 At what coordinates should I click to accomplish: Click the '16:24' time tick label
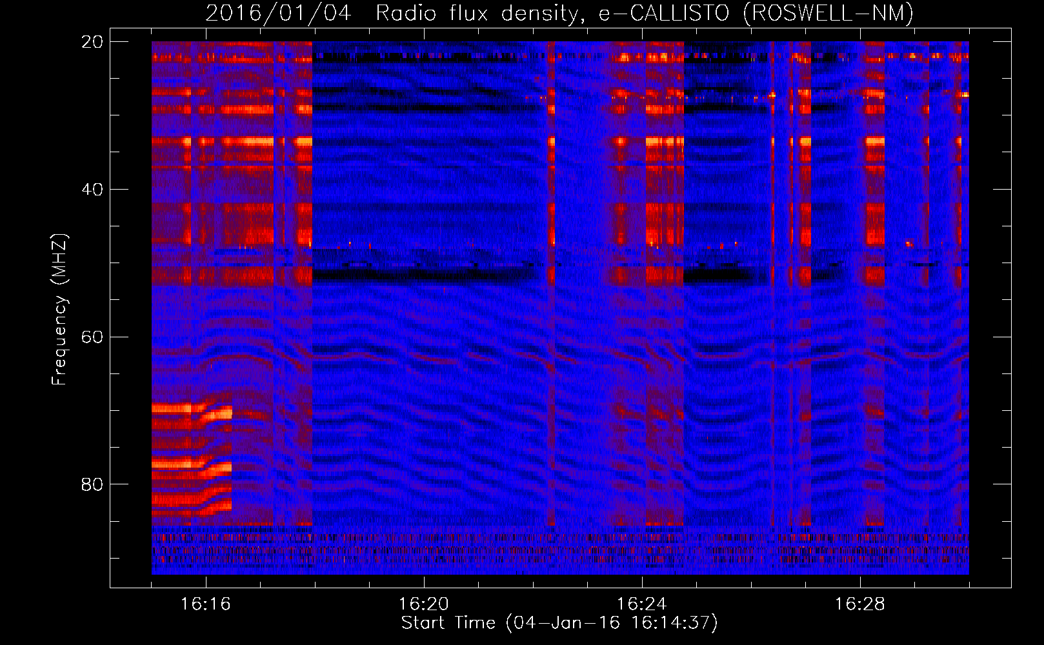point(642,604)
